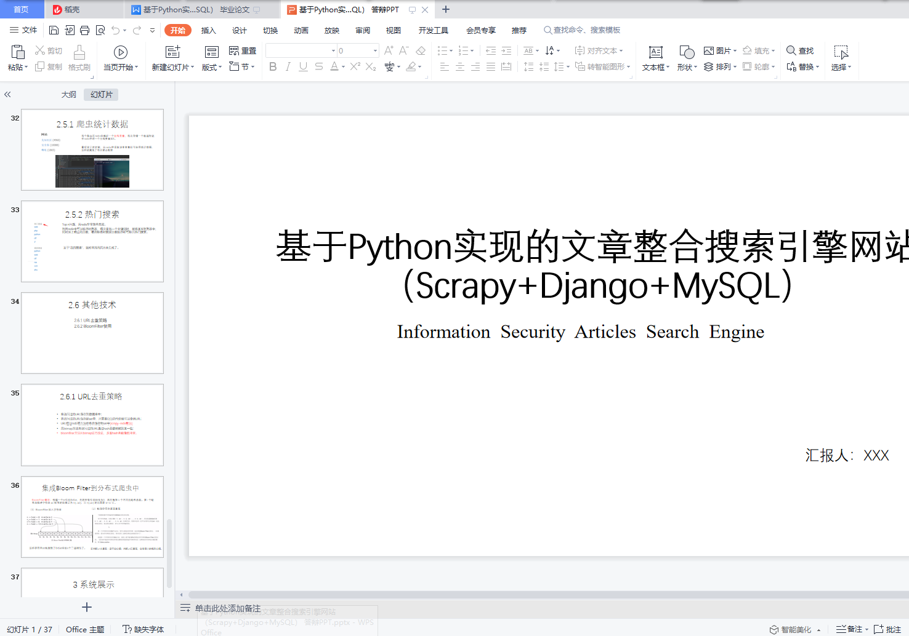Select the 格式刷 Format Painter tool

coord(79,58)
